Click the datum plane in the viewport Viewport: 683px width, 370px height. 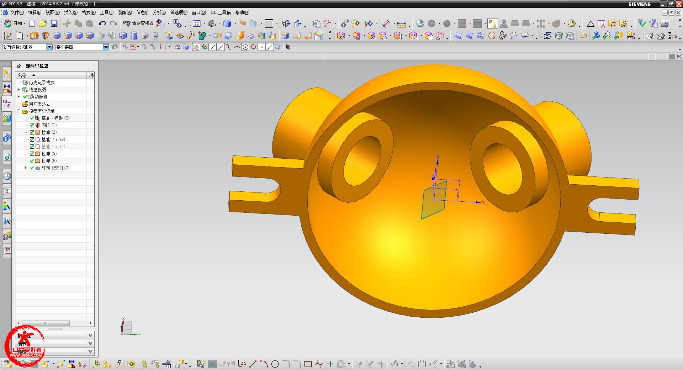[435, 200]
